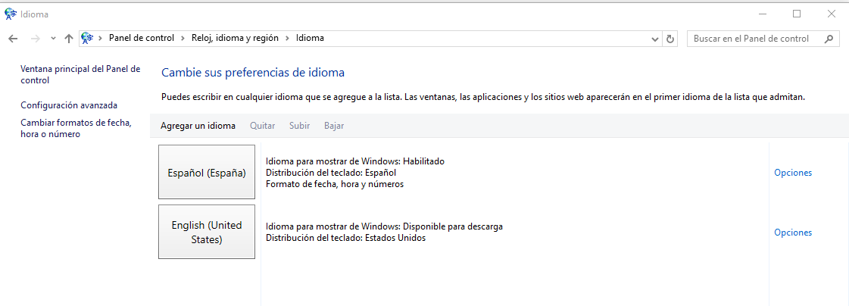Navigate to Reloj, idioma y región breadcrumb
The width and height of the screenshot is (849, 306).
click(x=235, y=38)
